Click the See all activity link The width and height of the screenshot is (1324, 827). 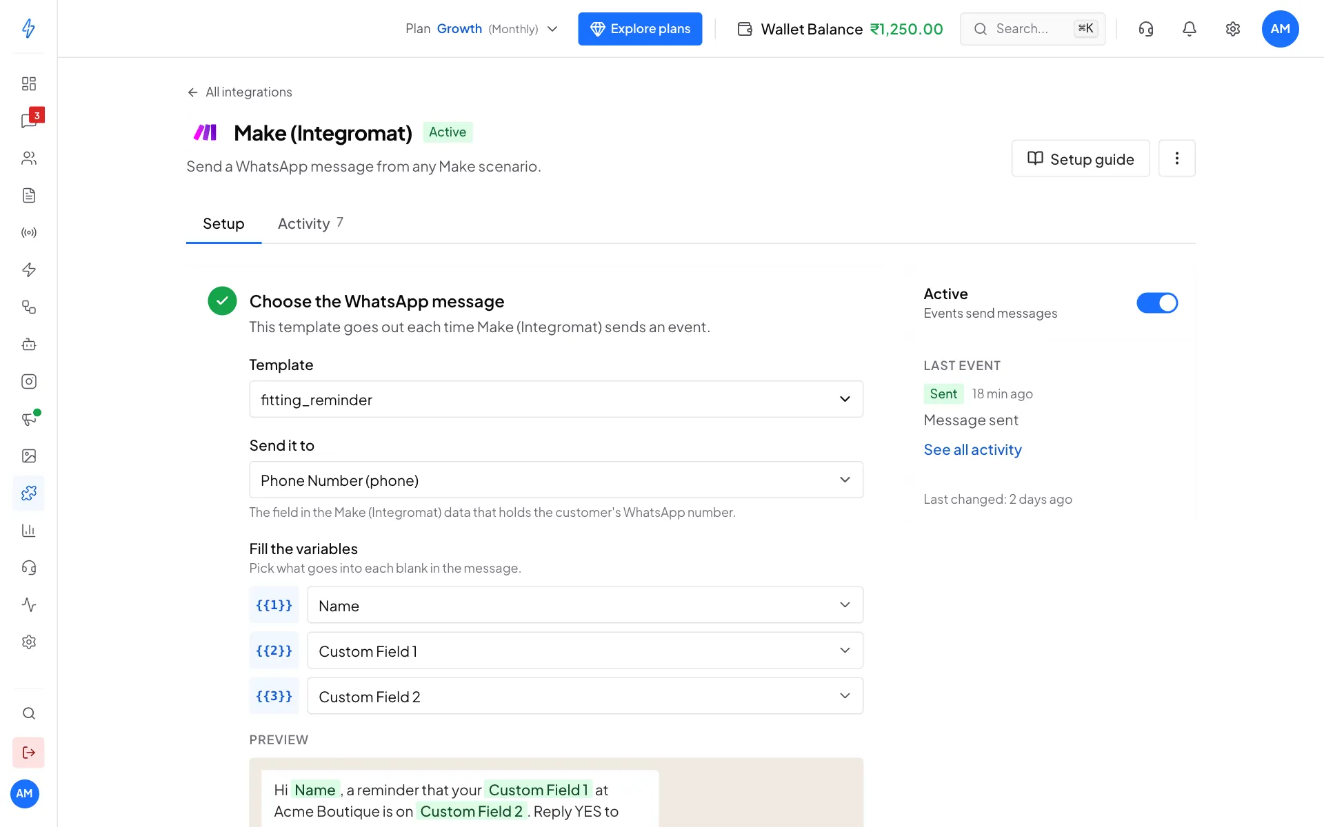(x=972, y=450)
